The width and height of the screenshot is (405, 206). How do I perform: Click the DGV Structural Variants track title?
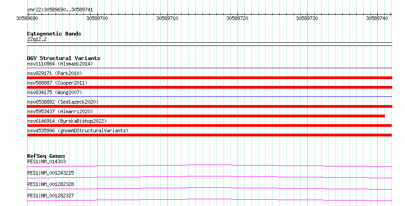pyautogui.click(x=64, y=58)
